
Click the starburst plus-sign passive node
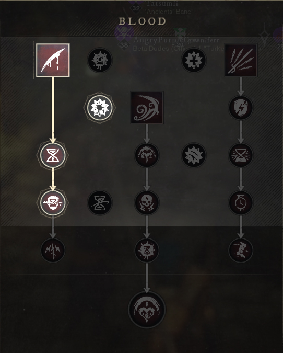coord(194,60)
